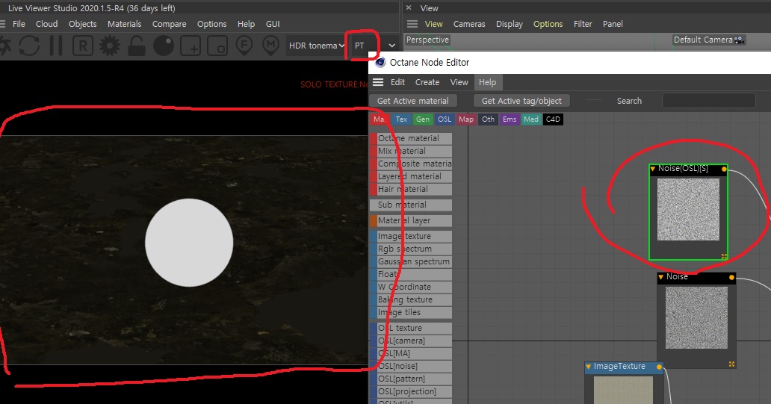This screenshot has width=771, height=404.
Task: Click the Noise node resize corner icon
Action: pyautogui.click(x=731, y=364)
